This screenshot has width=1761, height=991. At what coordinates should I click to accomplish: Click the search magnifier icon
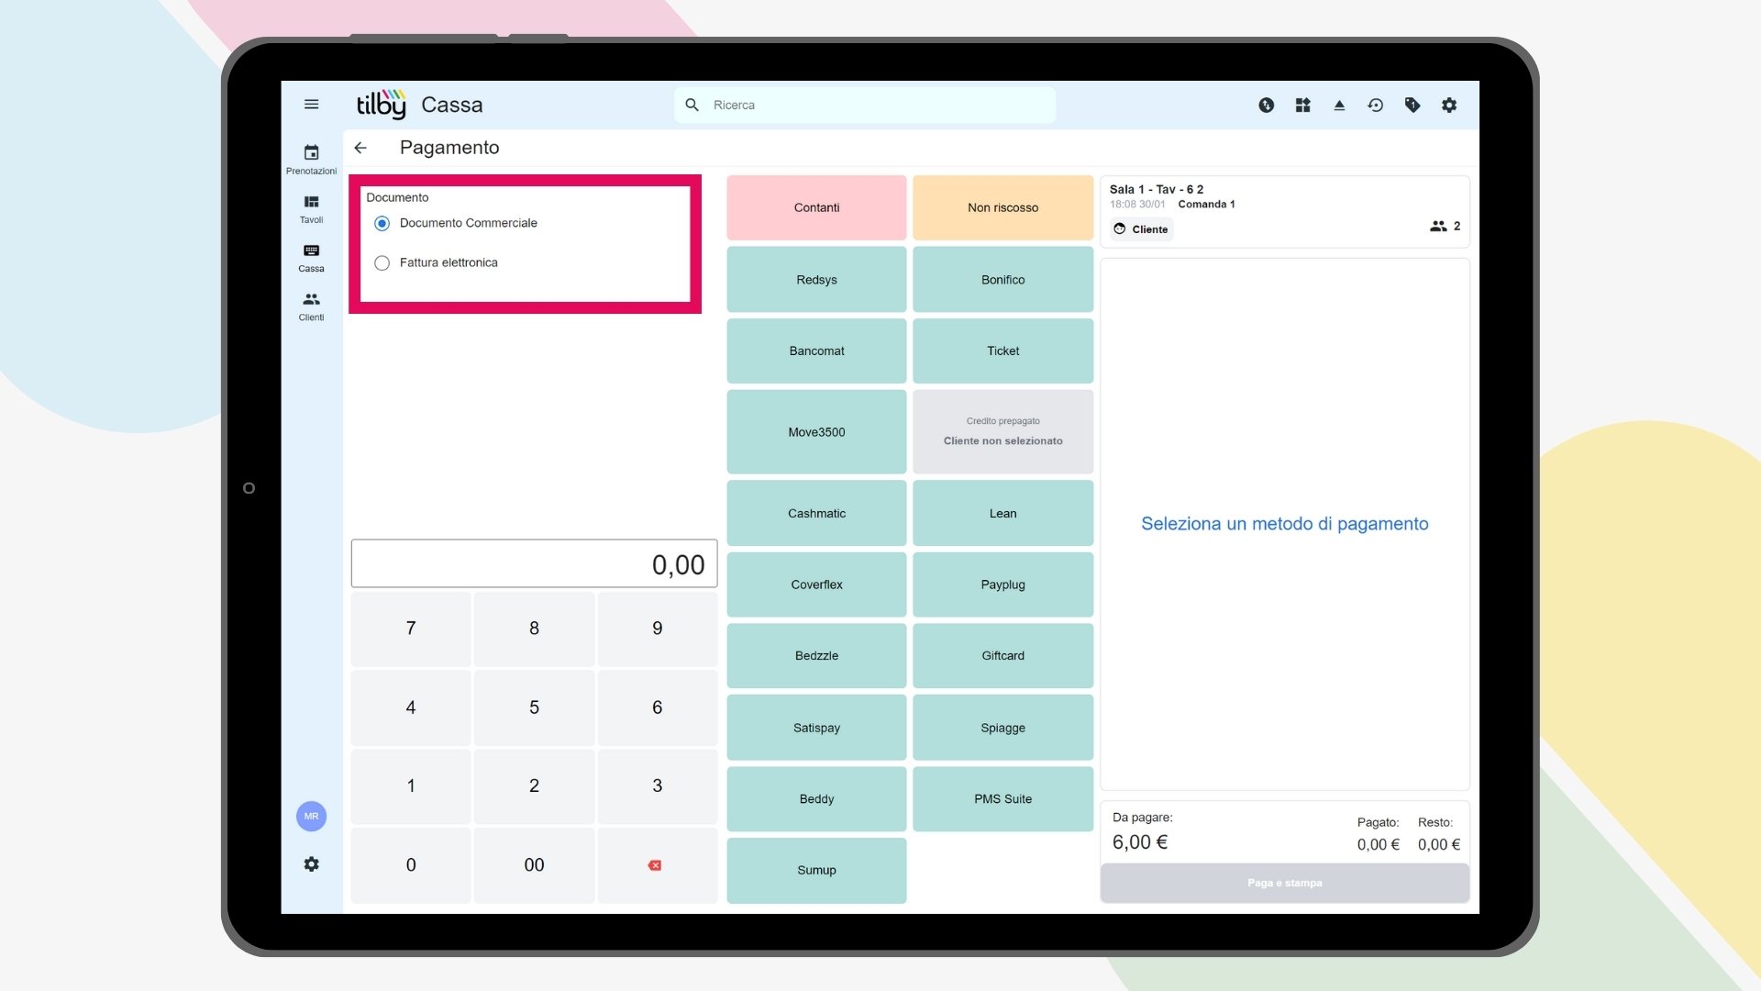click(692, 105)
